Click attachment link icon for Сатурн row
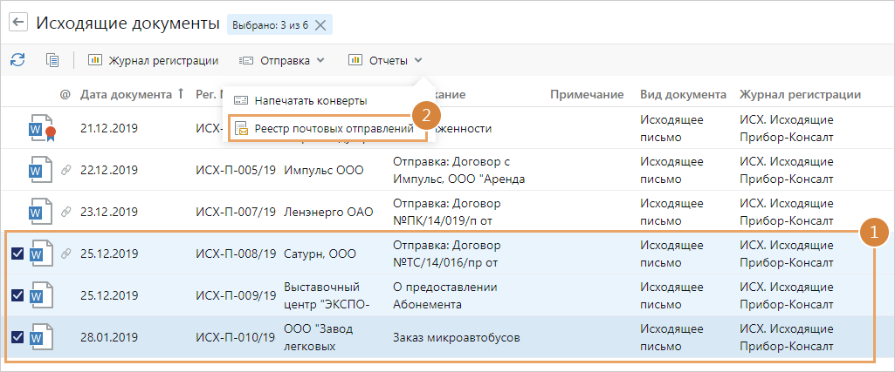This screenshot has height=372, width=895. coord(65,254)
